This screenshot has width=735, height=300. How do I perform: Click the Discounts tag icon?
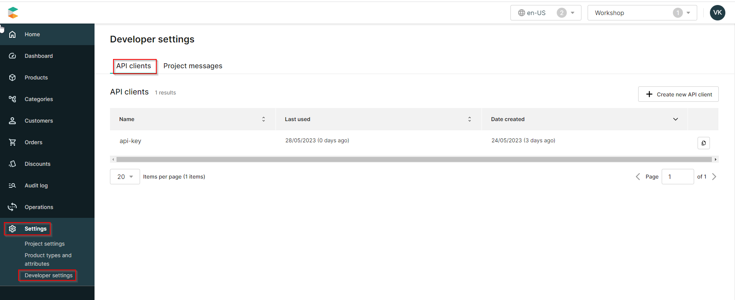(12, 164)
